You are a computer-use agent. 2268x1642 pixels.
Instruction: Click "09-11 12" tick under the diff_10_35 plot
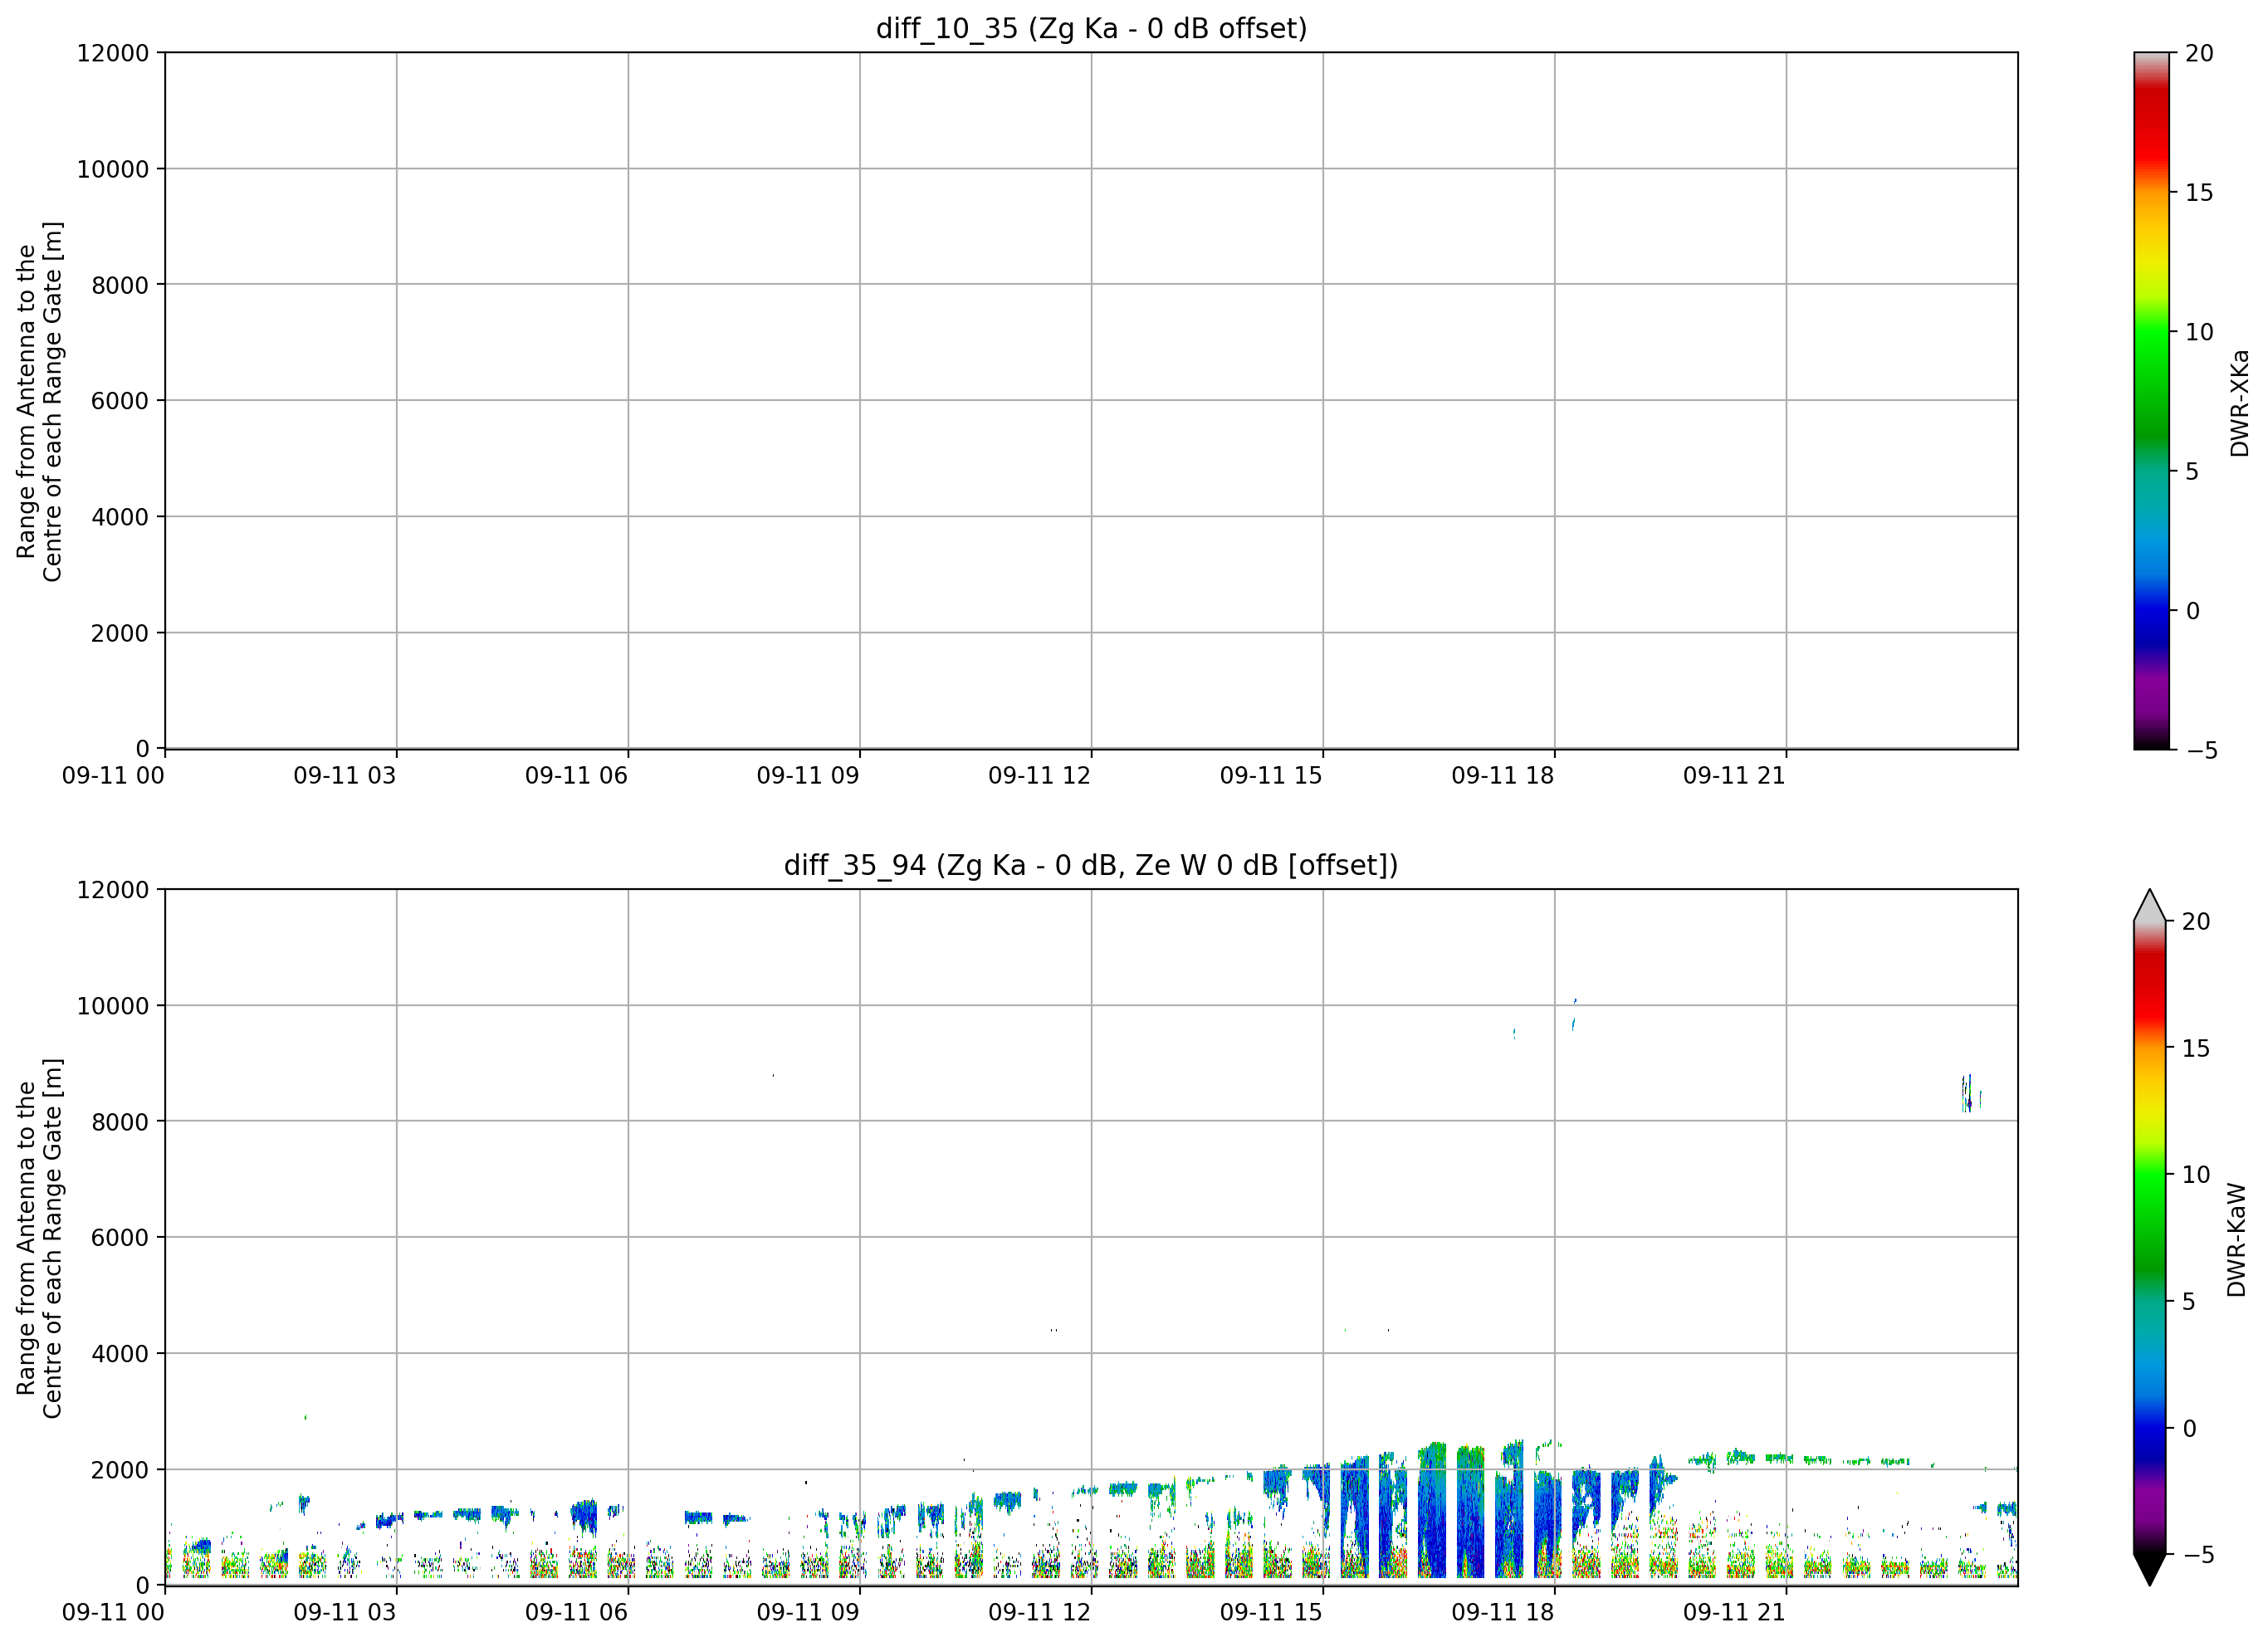click(1040, 776)
